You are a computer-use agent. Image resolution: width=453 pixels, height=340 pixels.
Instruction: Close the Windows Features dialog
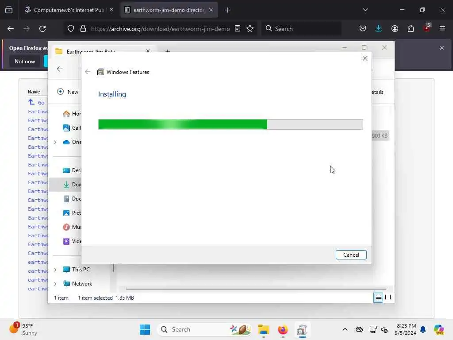click(x=365, y=58)
